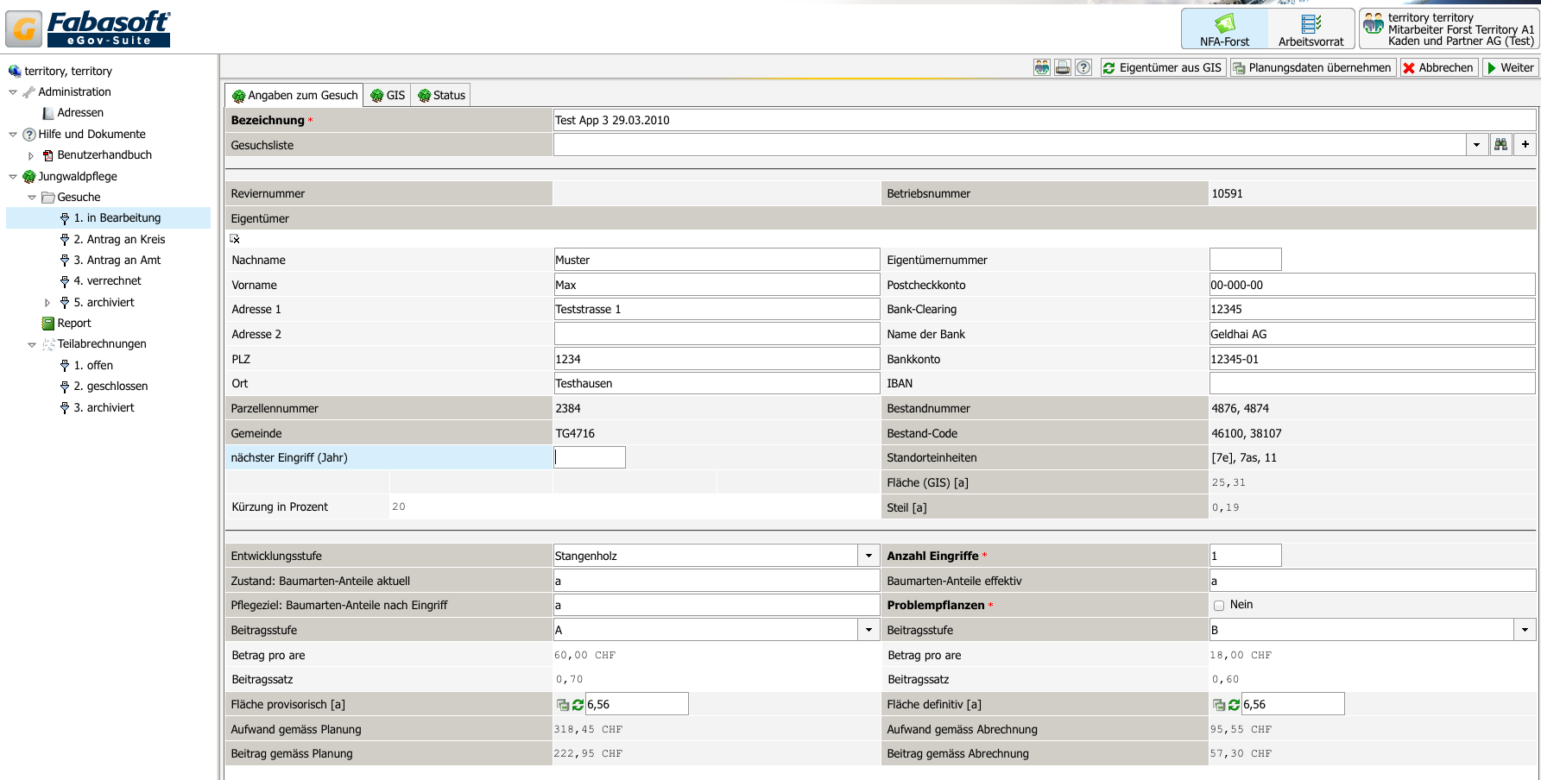Click the Name der Bank field
1541x780 pixels.
[1373, 334]
